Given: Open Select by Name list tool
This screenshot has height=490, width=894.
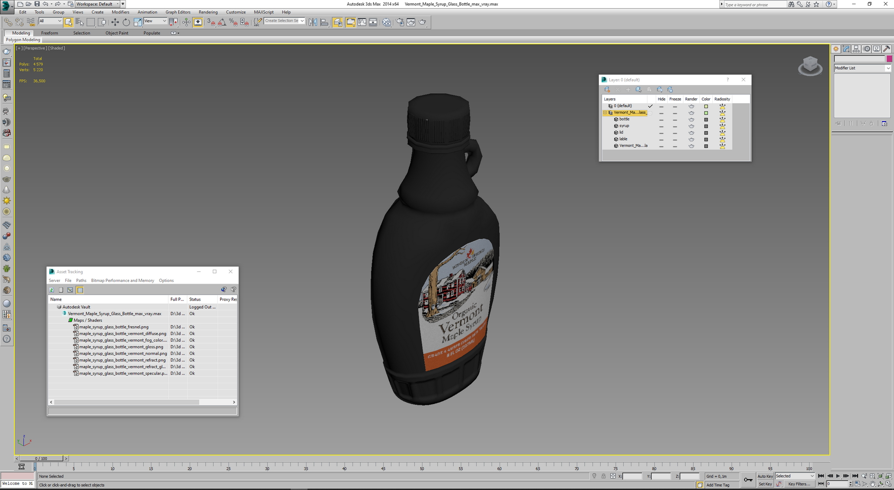Looking at the screenshot, I should 80,22.
